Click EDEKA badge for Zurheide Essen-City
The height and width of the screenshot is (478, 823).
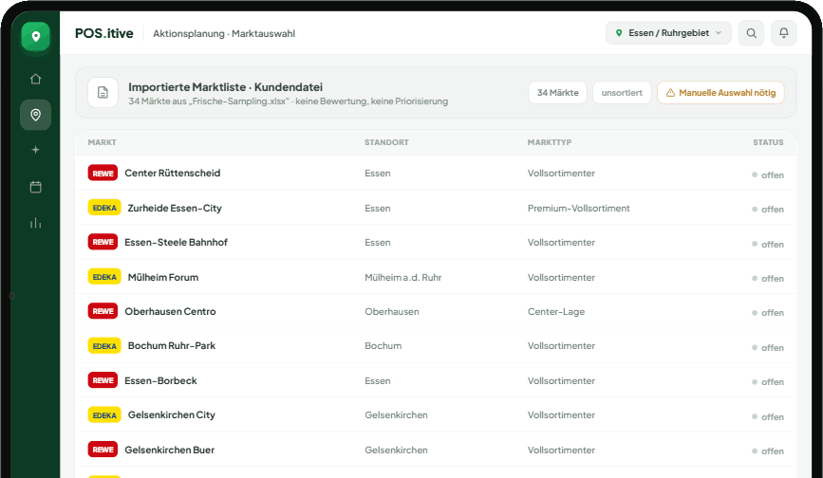(104, 208)
